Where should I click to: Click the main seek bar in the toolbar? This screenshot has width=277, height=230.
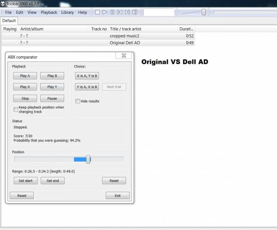click(245, 12)
